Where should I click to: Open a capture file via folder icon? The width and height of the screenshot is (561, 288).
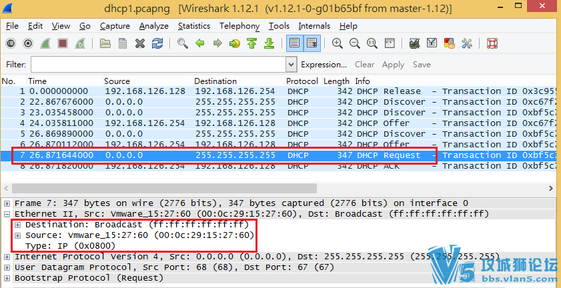tap(105, 43)
